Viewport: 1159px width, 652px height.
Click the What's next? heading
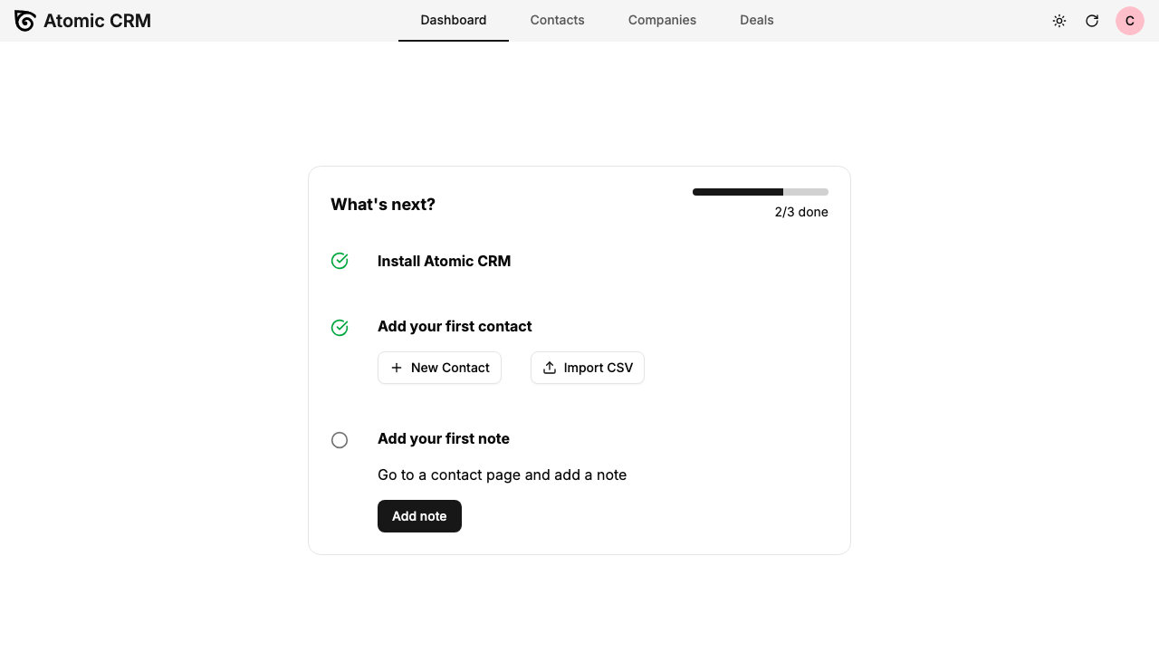tap(383, 205)
